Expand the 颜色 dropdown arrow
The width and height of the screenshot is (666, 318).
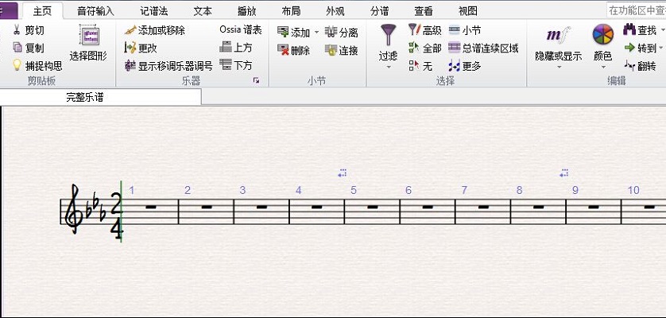click(x=603, y=67)
